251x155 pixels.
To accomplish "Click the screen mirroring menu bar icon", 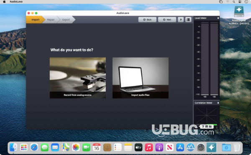I will tap(221, 2).
